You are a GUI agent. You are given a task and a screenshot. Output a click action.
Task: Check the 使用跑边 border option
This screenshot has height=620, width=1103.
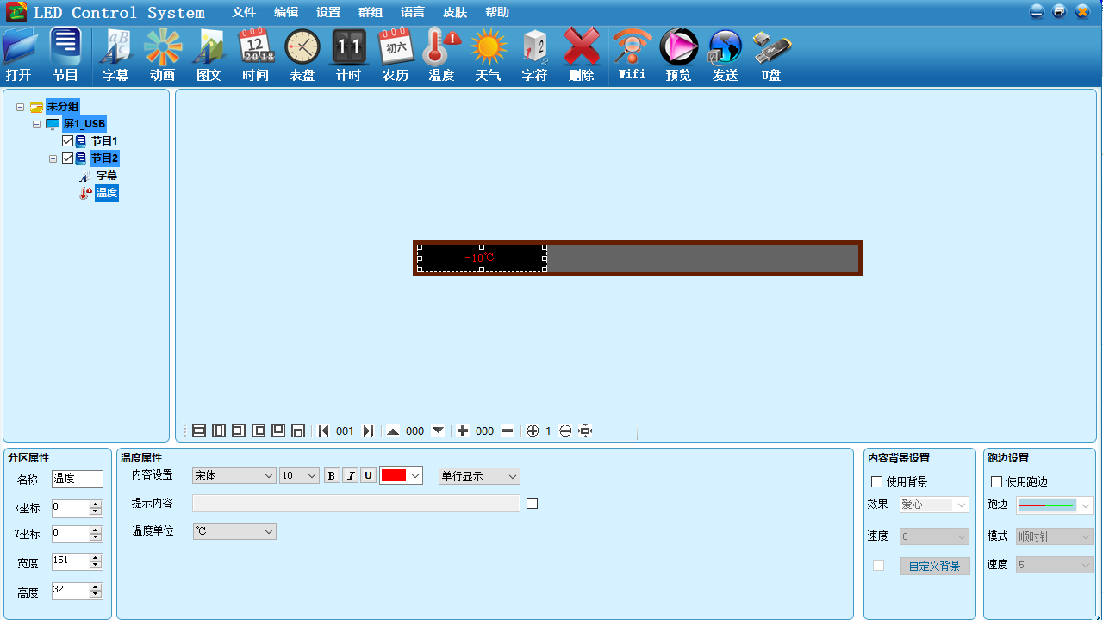coord(995,481)
